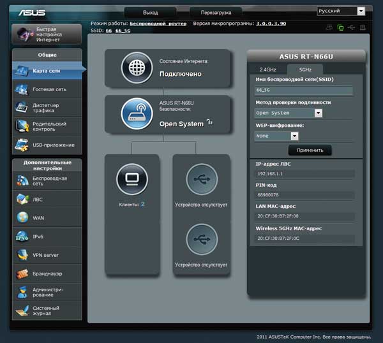Click lower Устройство отсутствует label
The image size is (383, 343).
[x=201, y=265]
